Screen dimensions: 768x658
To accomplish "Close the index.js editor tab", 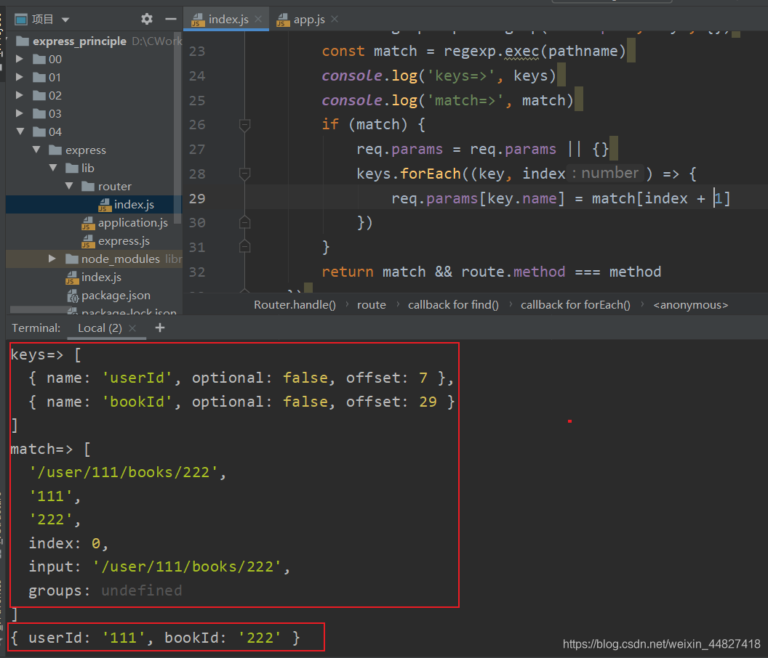I will click(259, 19).
